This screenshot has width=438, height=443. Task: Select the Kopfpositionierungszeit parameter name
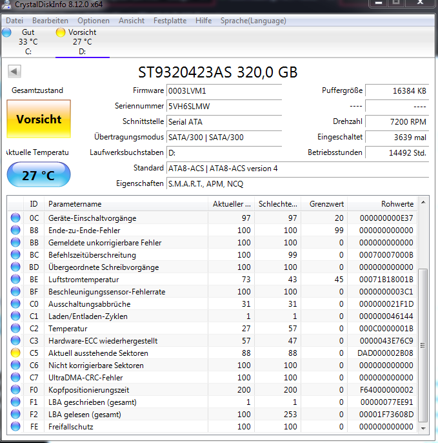[x=88, y=390]
